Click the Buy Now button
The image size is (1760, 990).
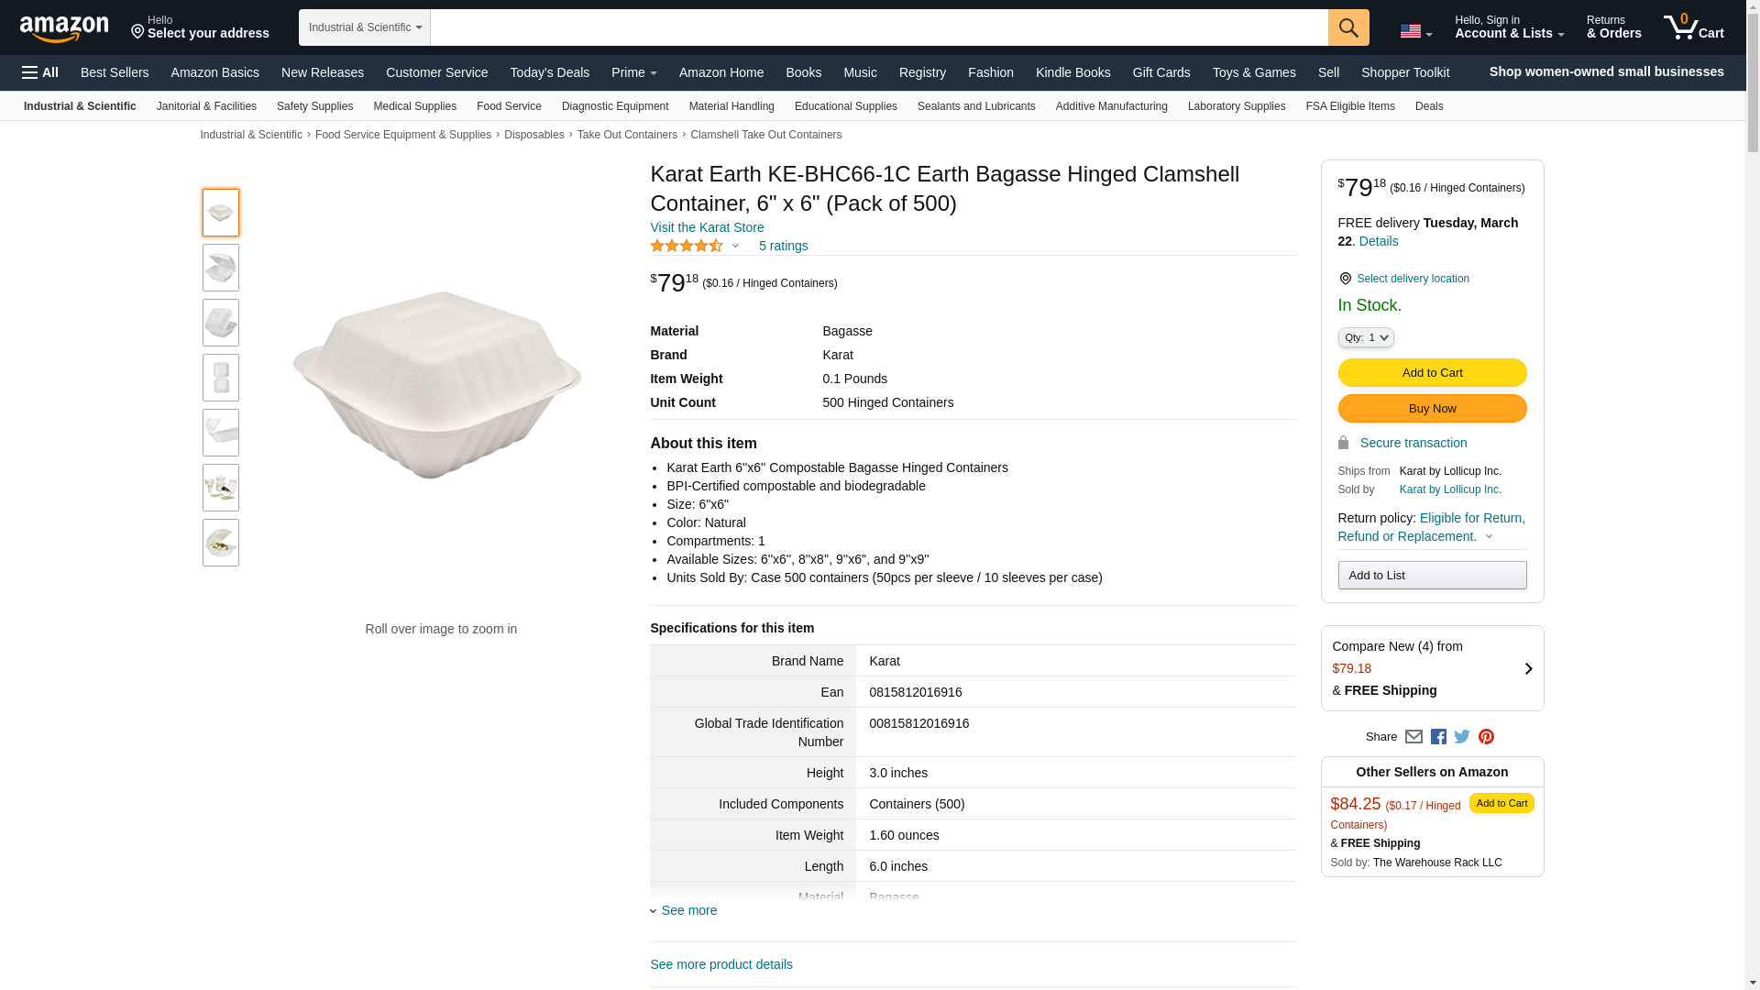[1432, 409]
